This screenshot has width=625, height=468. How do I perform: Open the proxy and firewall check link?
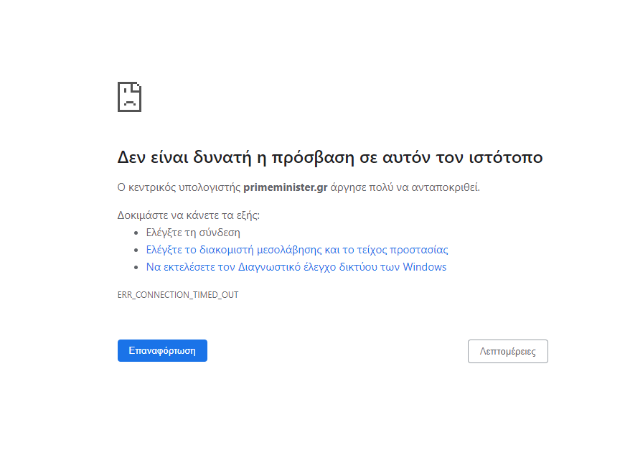point(297,250)
